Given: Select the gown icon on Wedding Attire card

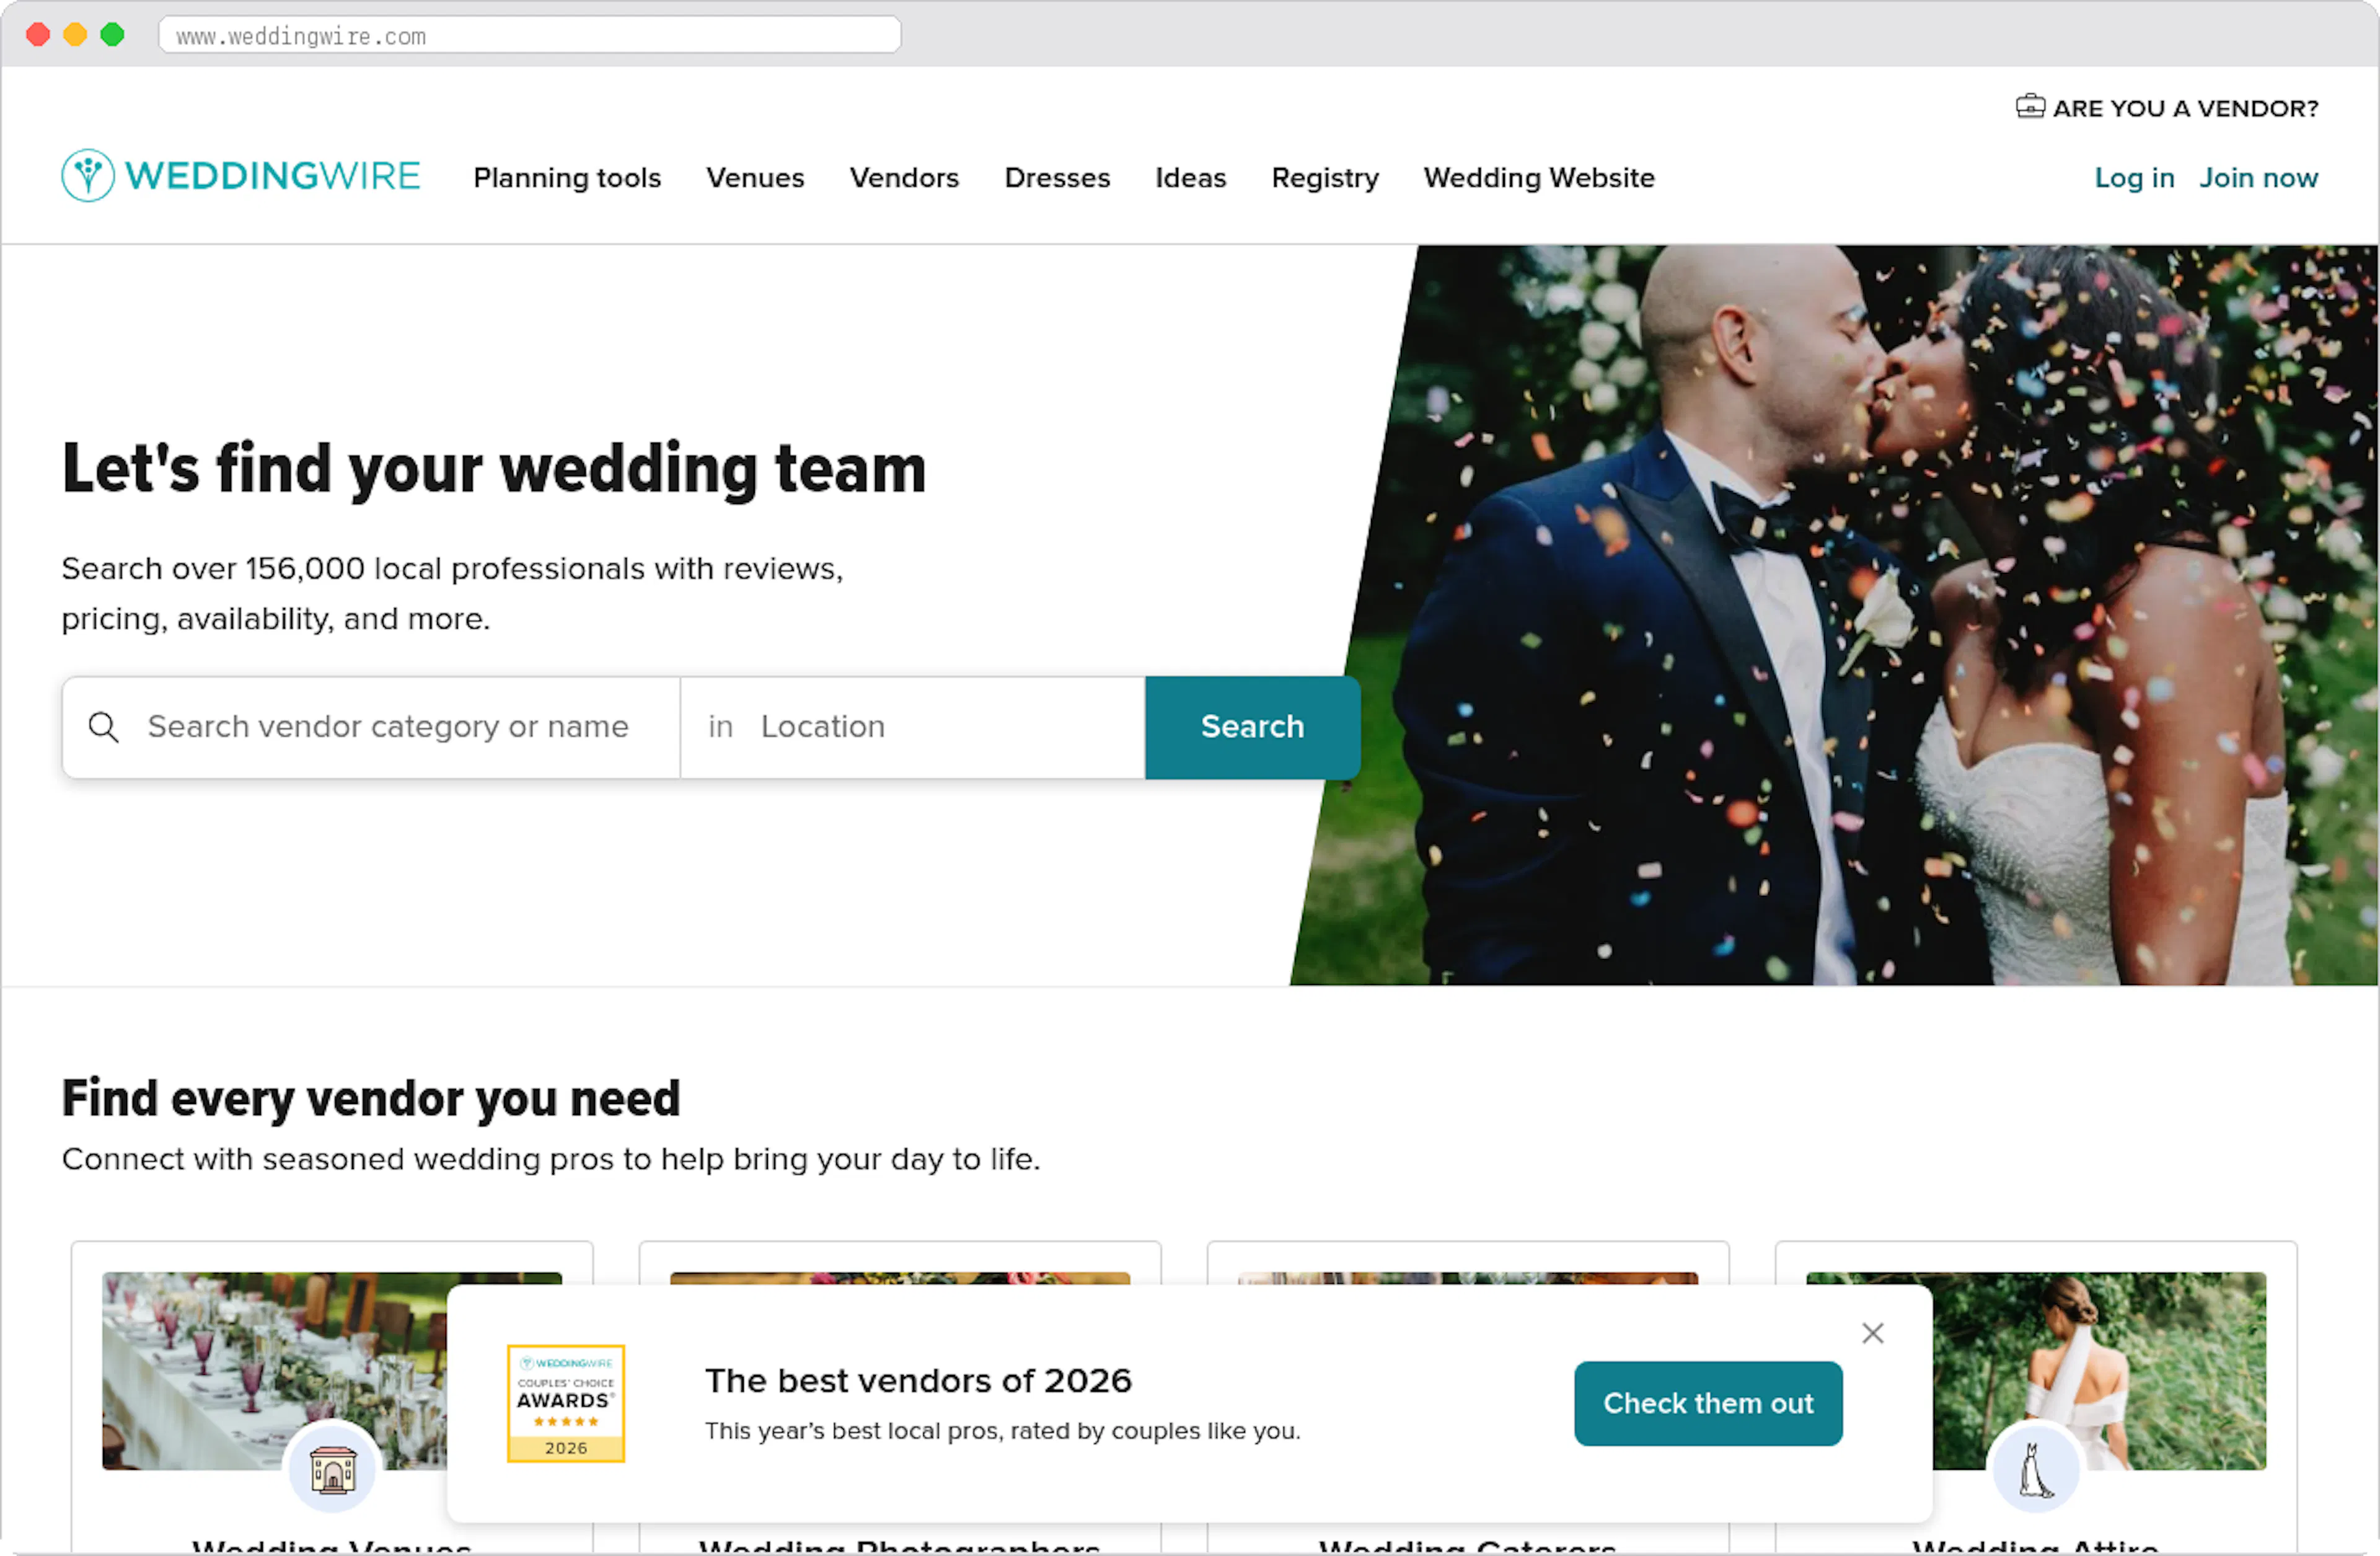Looking at the screenshot, I should pyautogui.click(x=2036, y=1469).
